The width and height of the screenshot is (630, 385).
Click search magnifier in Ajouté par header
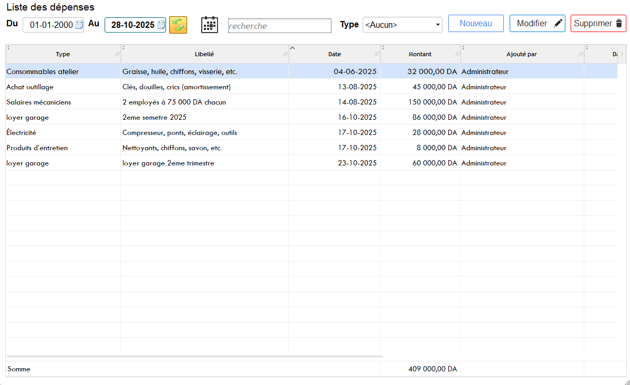[581, 54]
